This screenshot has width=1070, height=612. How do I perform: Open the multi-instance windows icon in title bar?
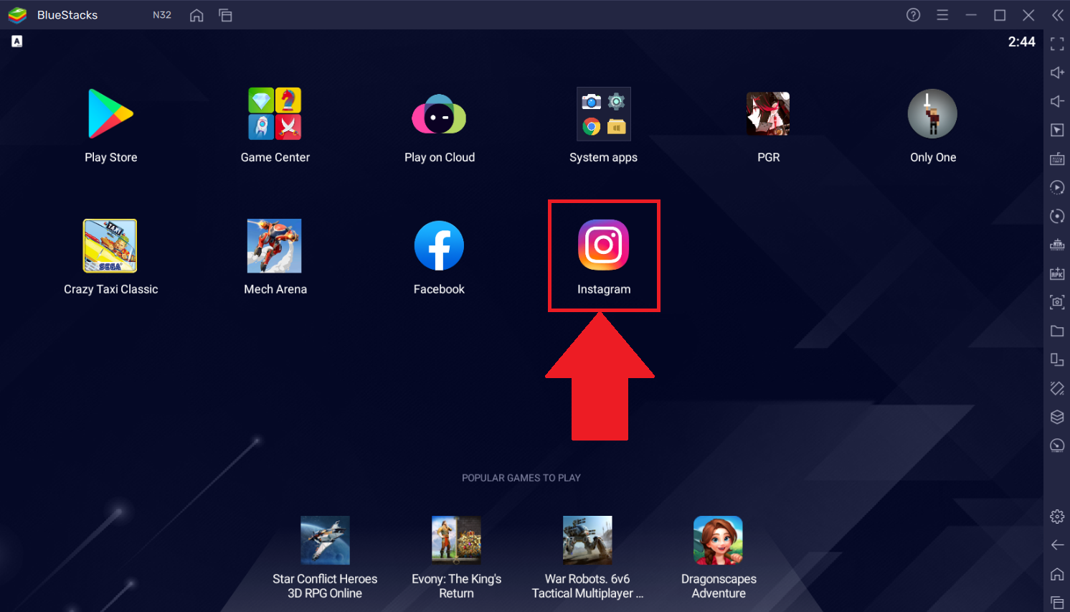pos(225,15)
